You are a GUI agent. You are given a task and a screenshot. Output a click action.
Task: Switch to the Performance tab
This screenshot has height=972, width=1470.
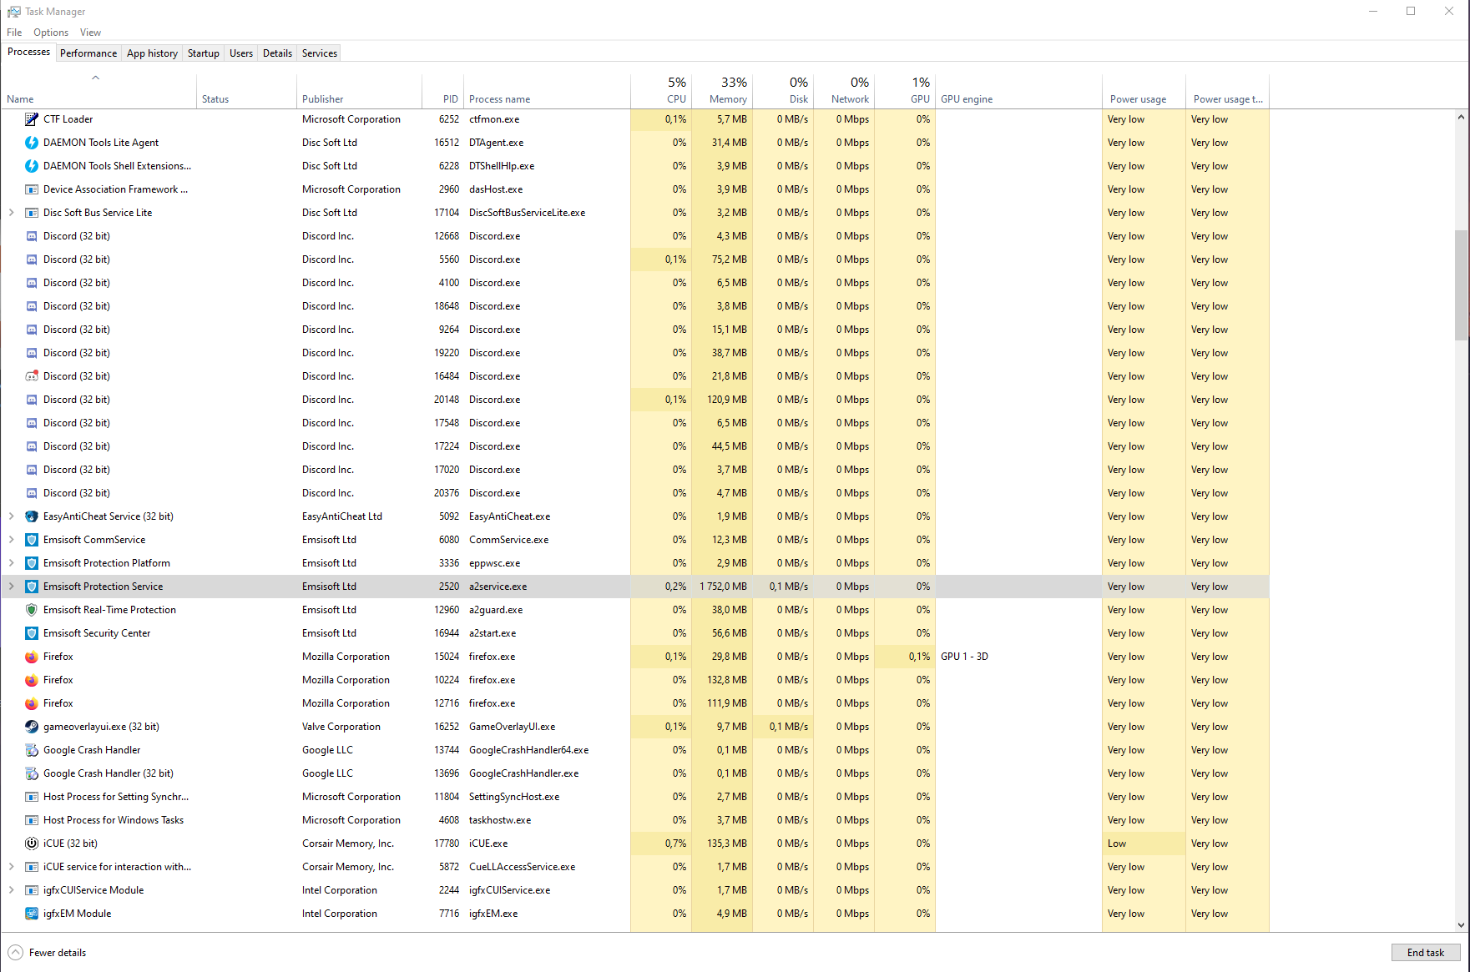tap(88, 53)
